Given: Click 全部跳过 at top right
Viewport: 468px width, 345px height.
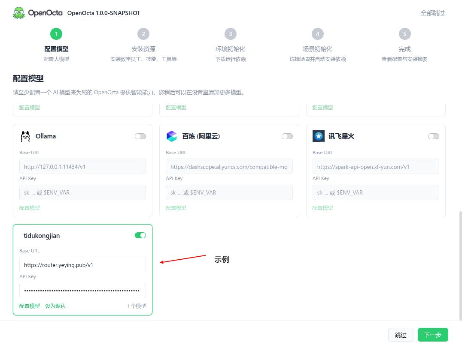Looking at the screenshot, I should 432,13.
